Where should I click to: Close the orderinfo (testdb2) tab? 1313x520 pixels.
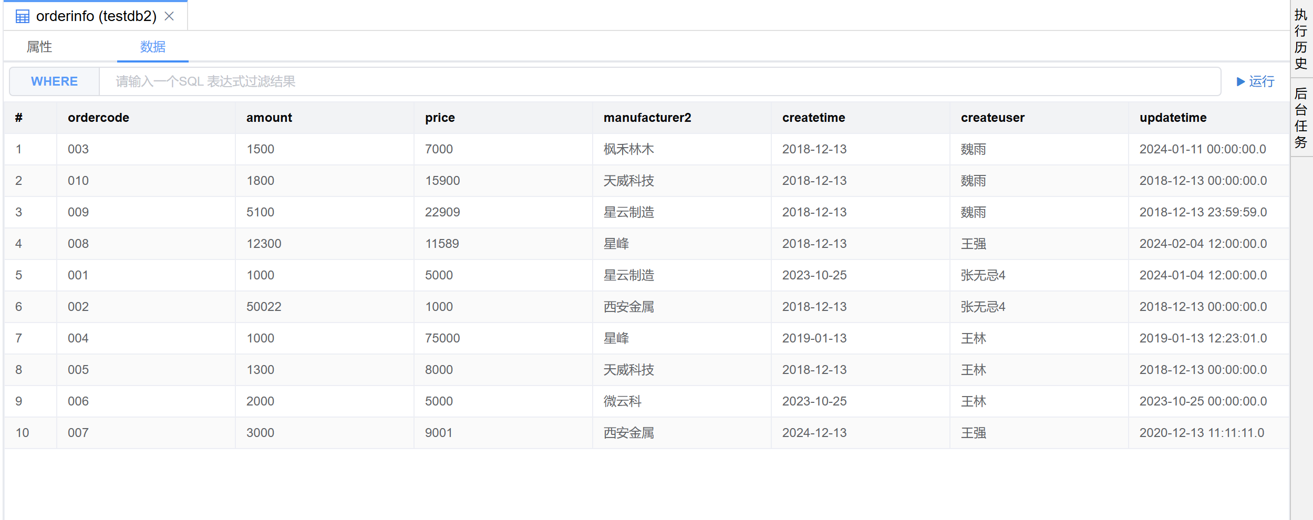[169, 16]
